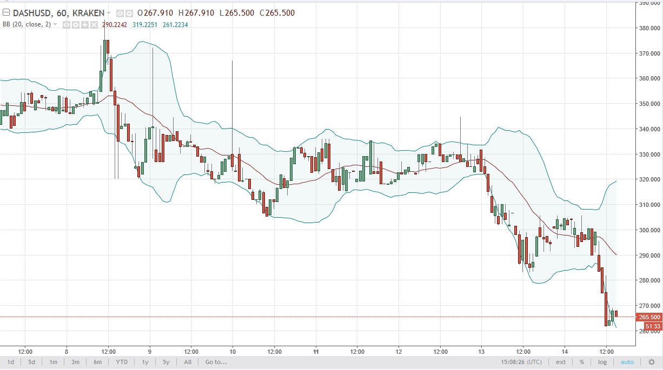Remove the Bollinger Bands indicator

click(x=94, y=24)
